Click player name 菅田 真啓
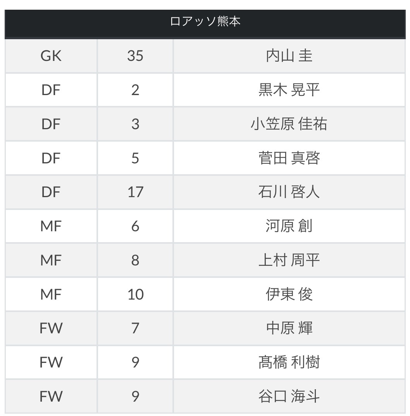The height and width of the screenshot is (416, 410). point(289,158)
